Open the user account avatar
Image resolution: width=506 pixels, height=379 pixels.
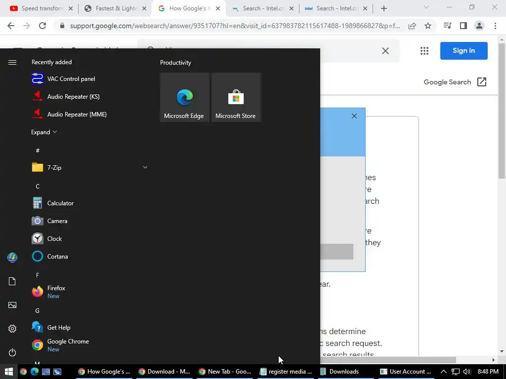tap(12, 258)
